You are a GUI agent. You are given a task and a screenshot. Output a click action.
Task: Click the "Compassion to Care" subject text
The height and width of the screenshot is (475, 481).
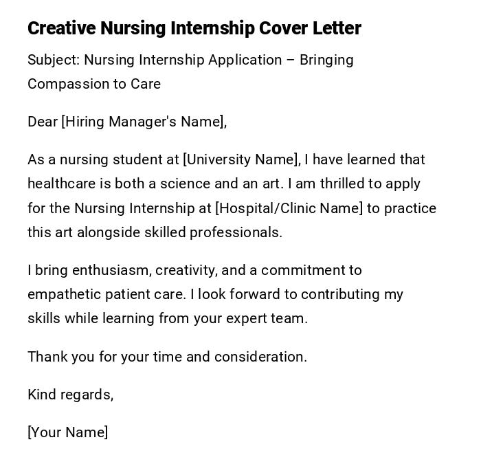(x=93, y=84)
